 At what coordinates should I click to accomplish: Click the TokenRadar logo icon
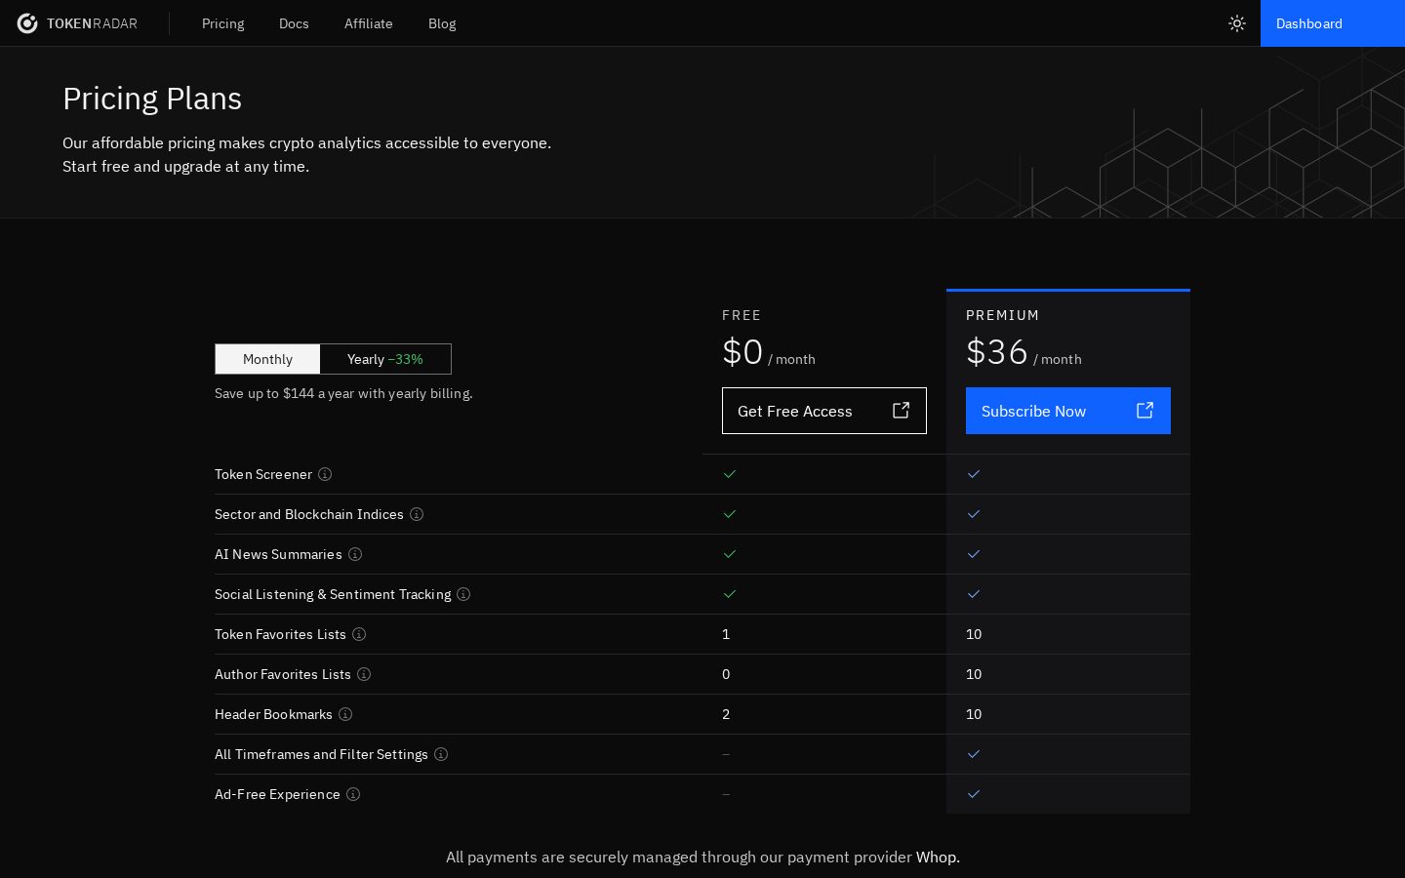click(x=27, y=23)
